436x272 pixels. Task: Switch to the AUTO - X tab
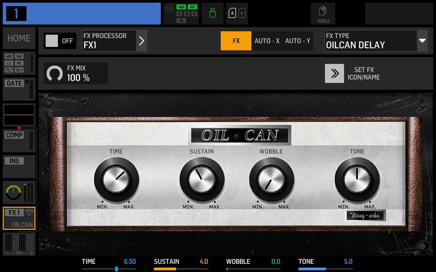coord(267,41)
